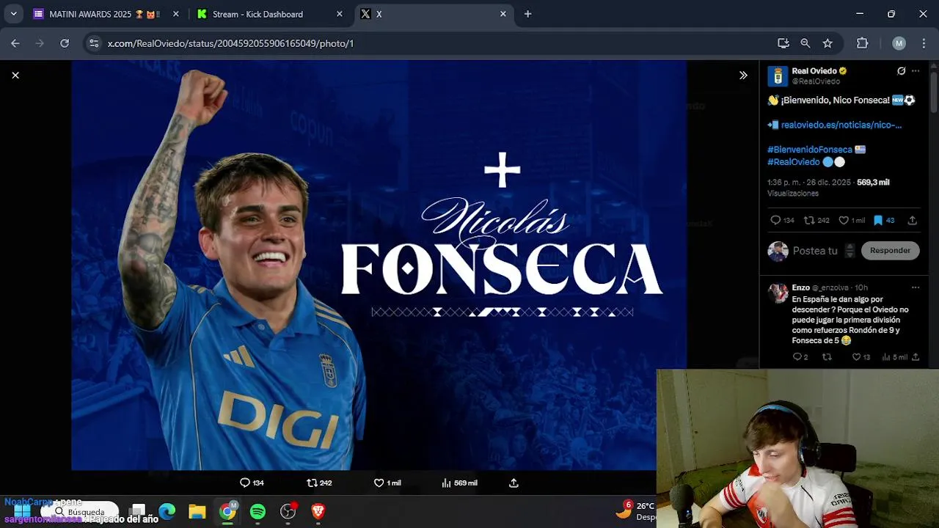Click the address bar URL
Viewport: 939px width, 528px height.
(x=230, y=43)
